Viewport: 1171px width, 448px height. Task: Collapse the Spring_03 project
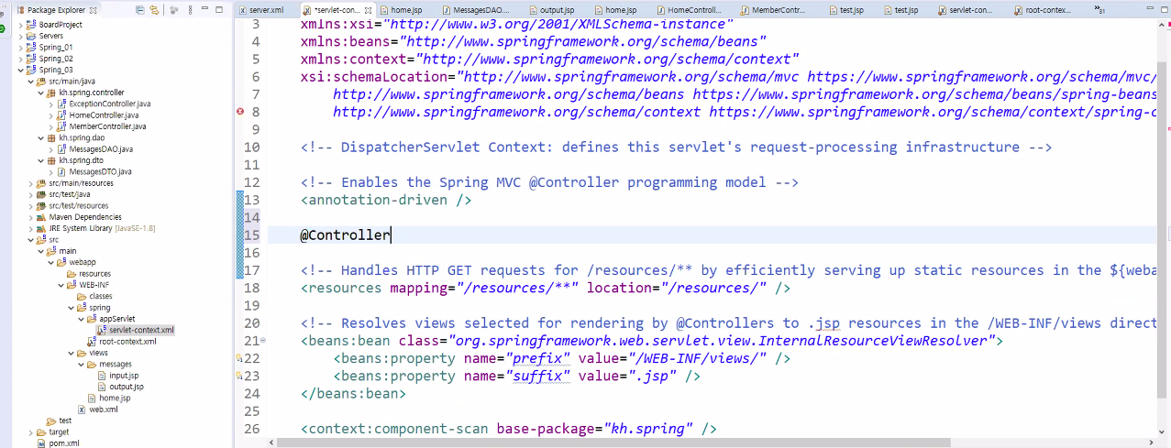click(20, 70)
